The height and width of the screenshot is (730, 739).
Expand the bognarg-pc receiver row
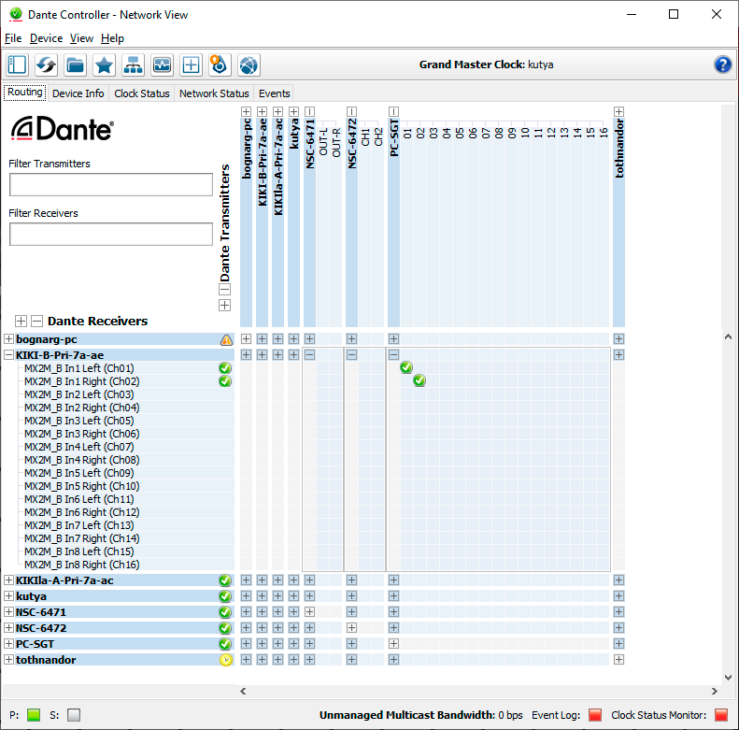click(8, 339)
